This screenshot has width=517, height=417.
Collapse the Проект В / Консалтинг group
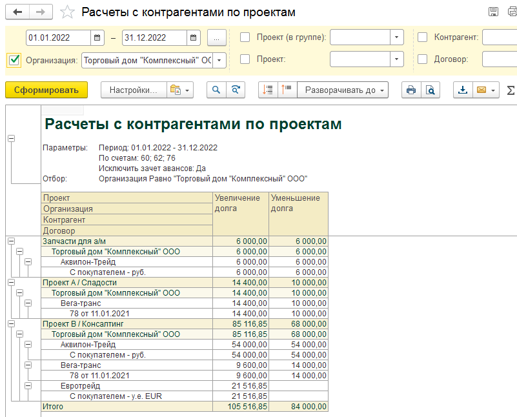pos(11,323)
